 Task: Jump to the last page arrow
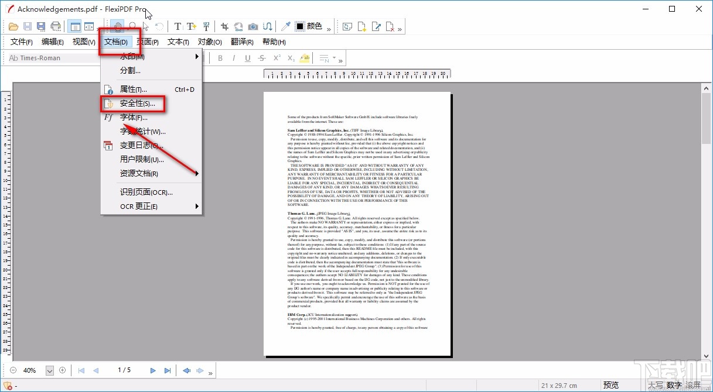[x=168, y=370]
